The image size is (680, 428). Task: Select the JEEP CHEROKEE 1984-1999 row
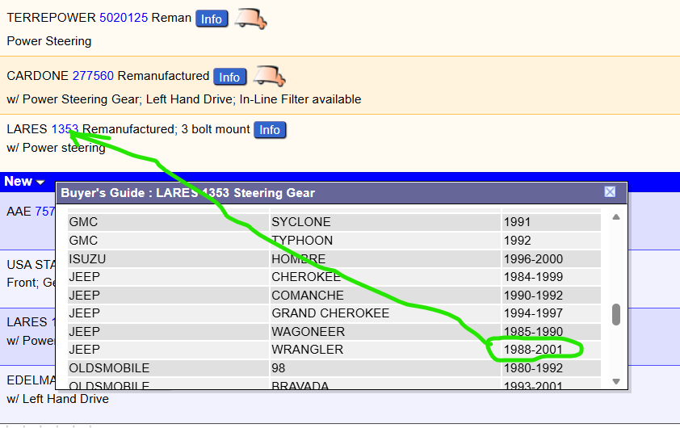pyautogui.click(x=334, y=277)
